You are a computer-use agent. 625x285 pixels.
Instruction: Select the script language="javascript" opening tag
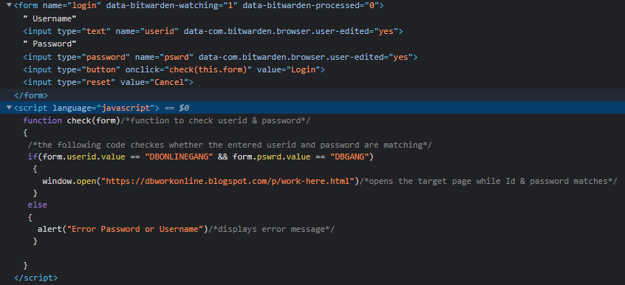pos(87,108)
